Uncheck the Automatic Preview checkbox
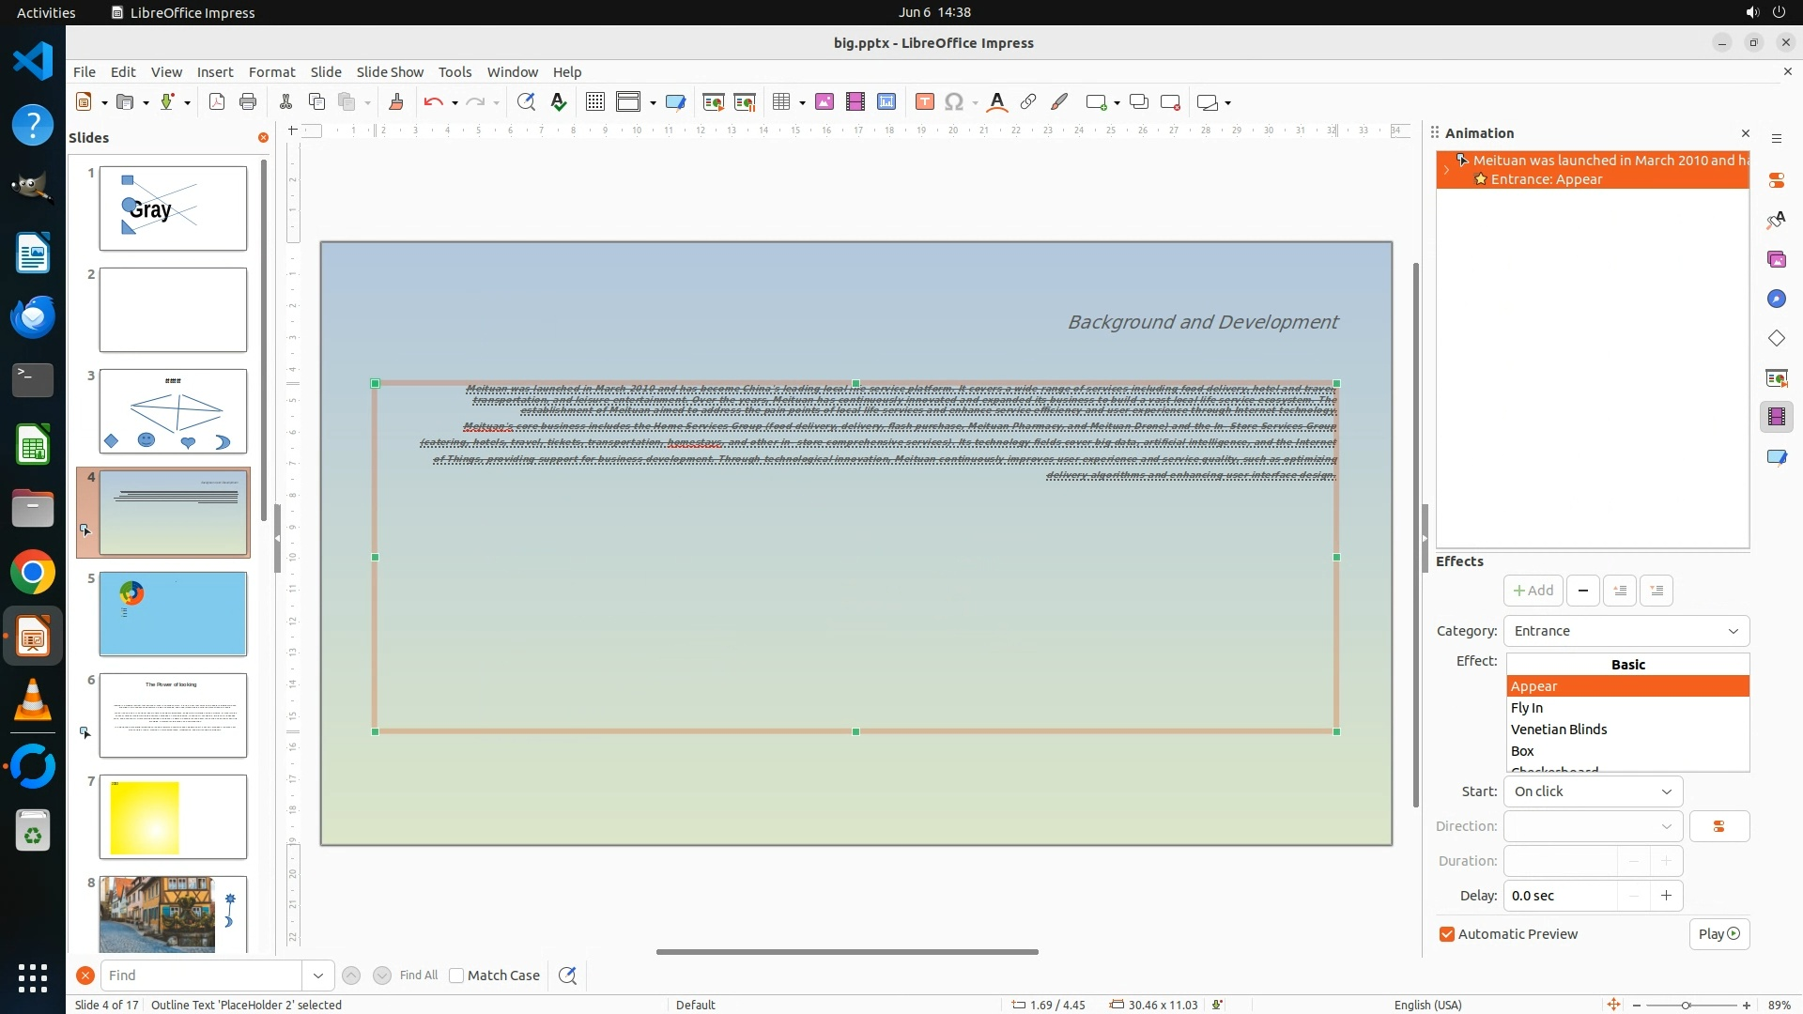 point(1447,934)
